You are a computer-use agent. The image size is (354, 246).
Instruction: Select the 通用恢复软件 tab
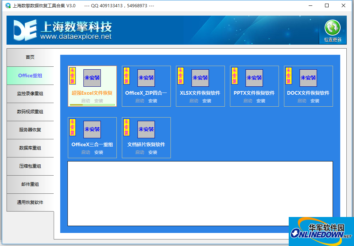pos(30,202)
